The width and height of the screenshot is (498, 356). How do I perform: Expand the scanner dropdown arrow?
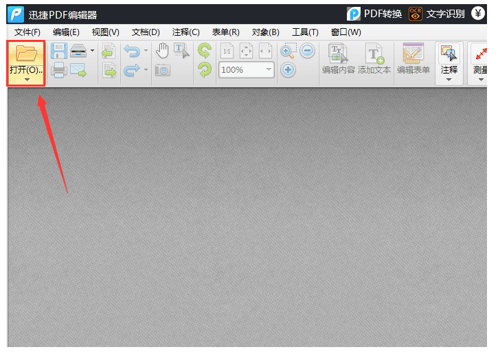tap(92, 51)
